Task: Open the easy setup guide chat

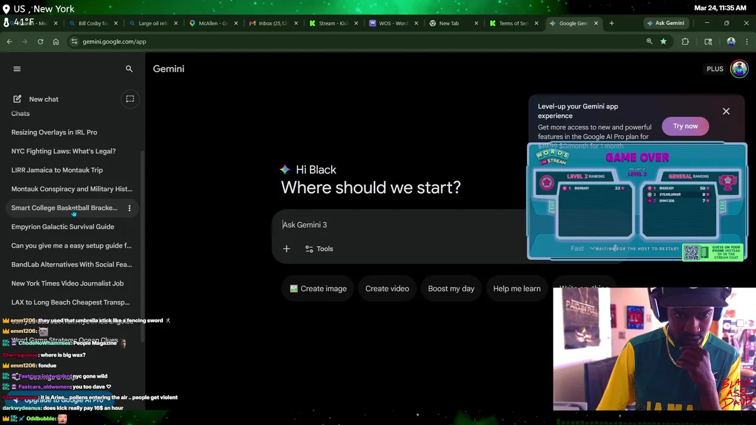Action: 71,246
